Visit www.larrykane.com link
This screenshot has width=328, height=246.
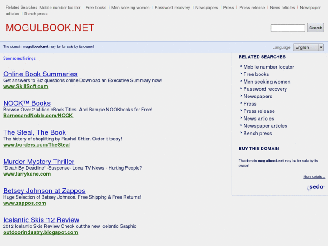[27, 174]
